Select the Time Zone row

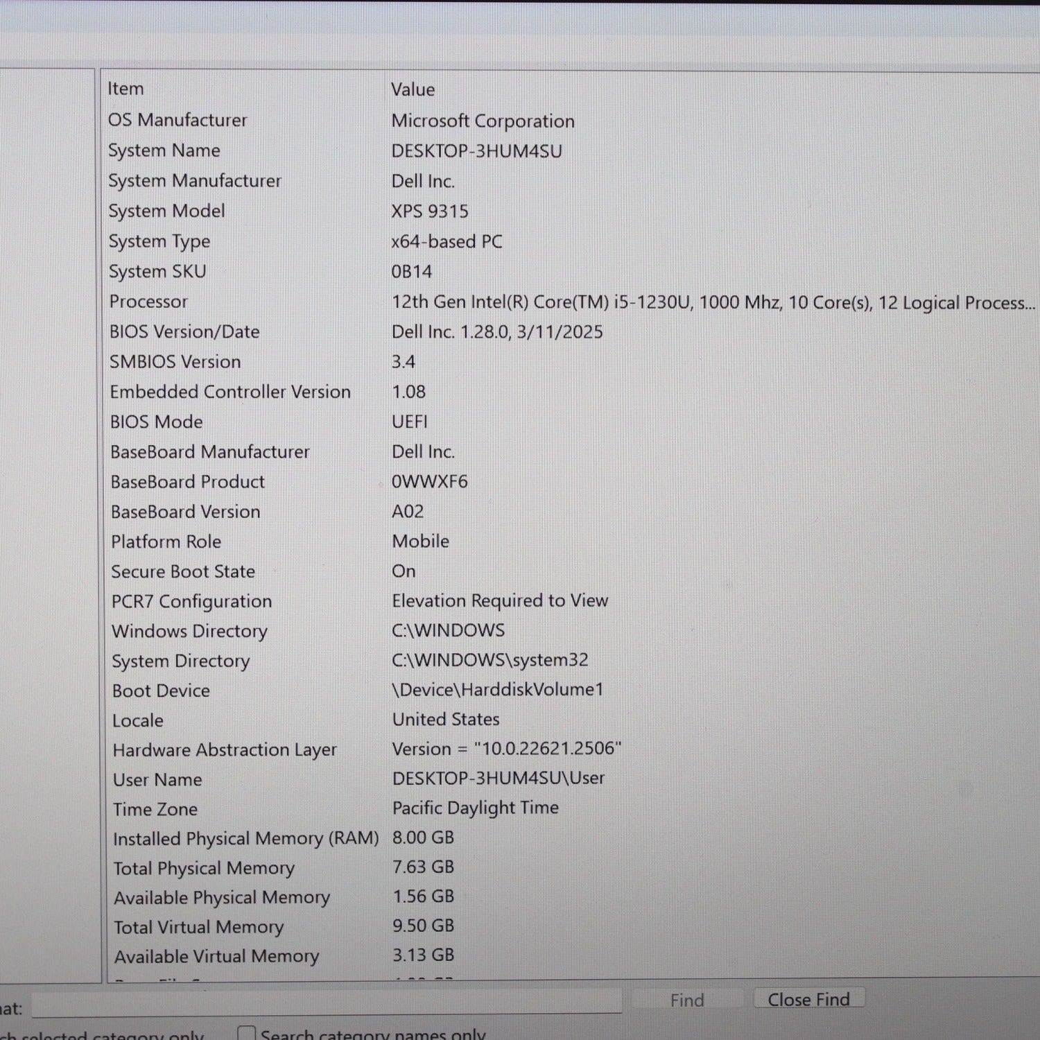coord(572,808)
